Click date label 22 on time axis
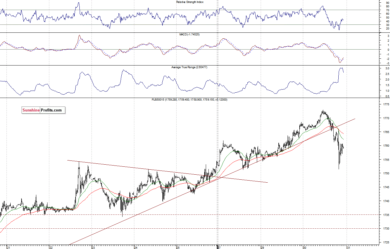390x249 pixels. (x=51, y=247)
